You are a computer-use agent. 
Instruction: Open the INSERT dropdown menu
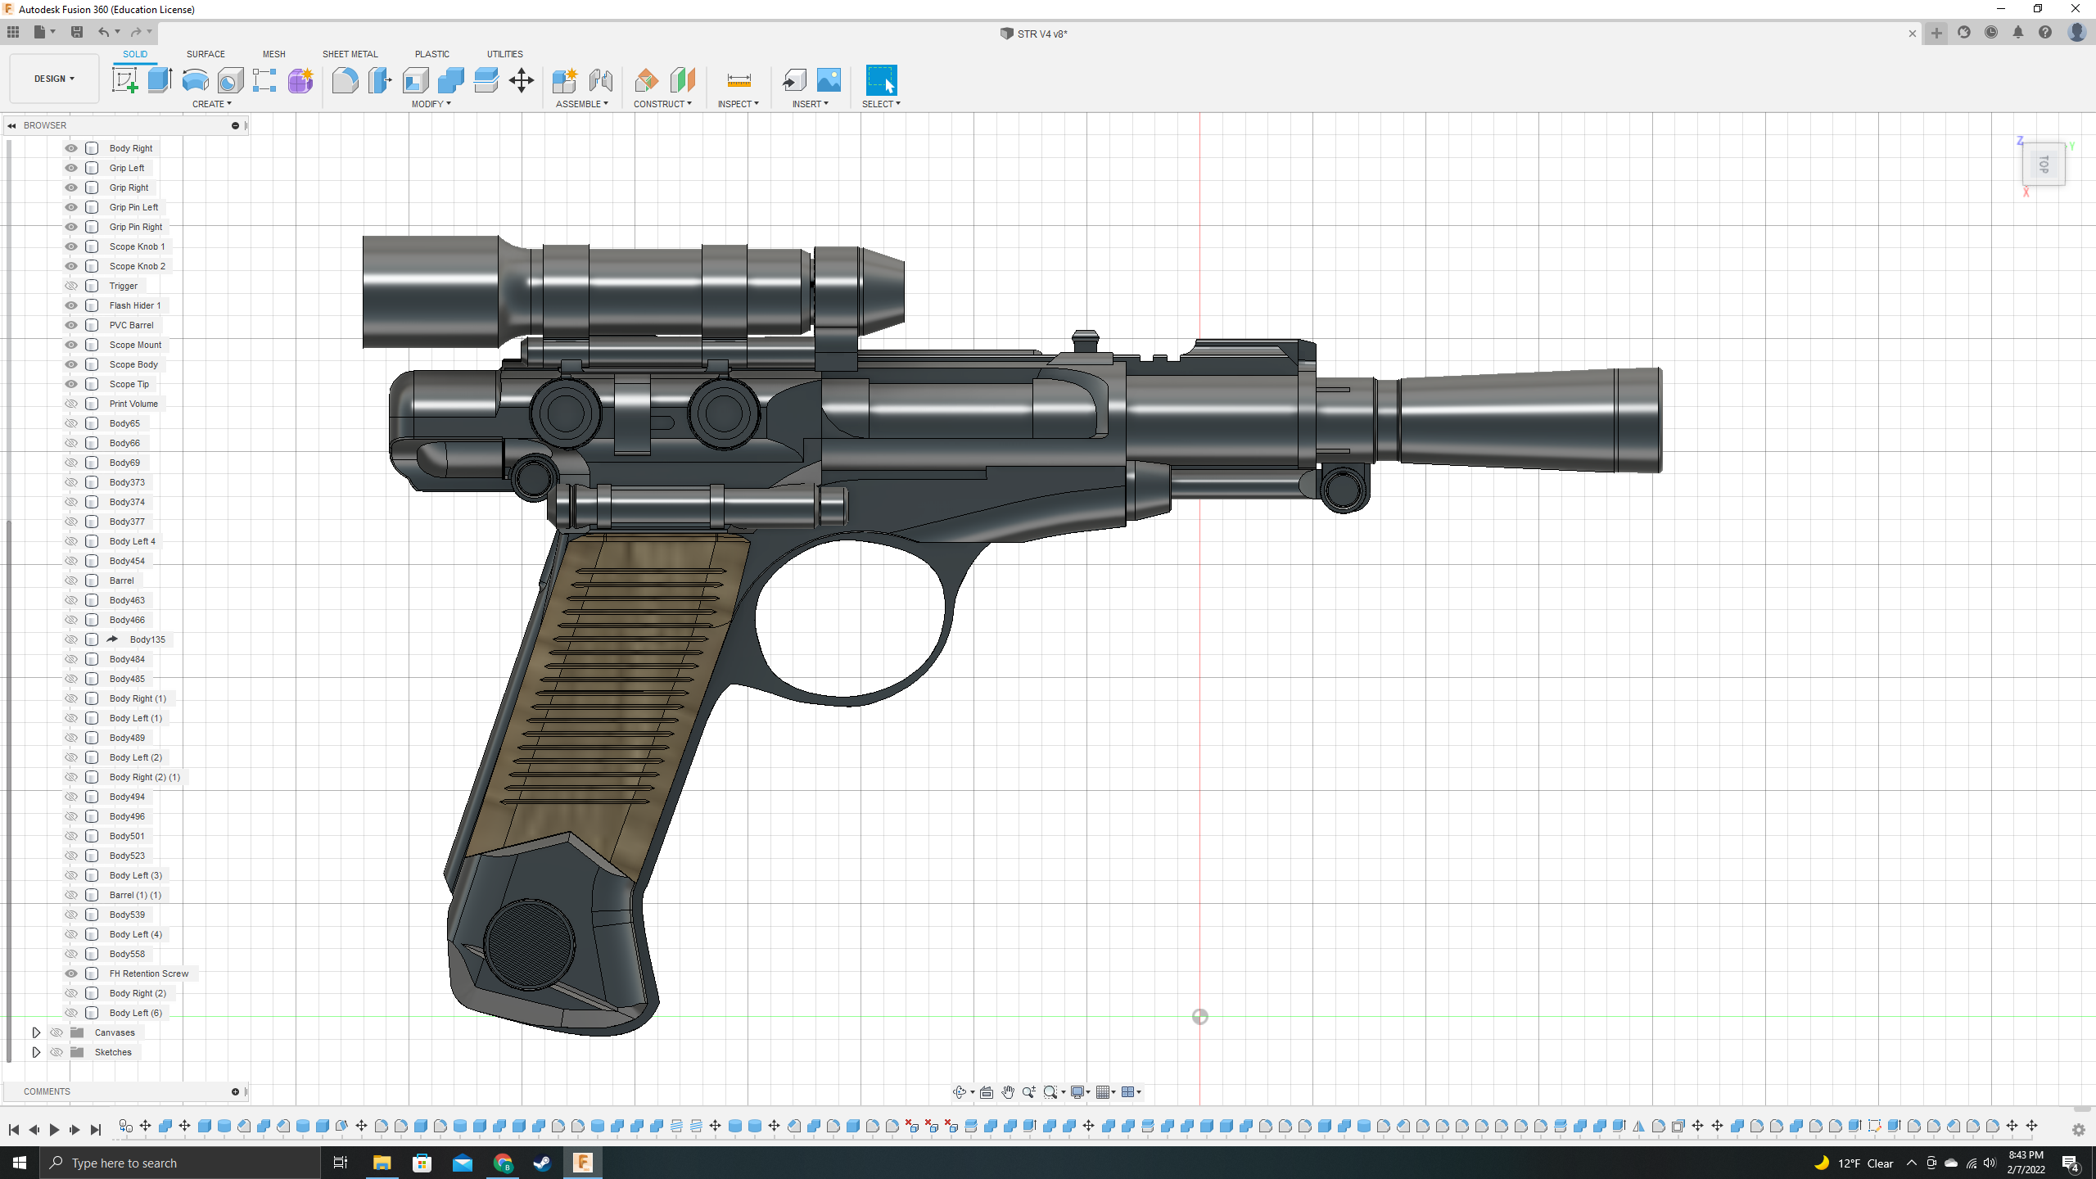coord(811,104)
